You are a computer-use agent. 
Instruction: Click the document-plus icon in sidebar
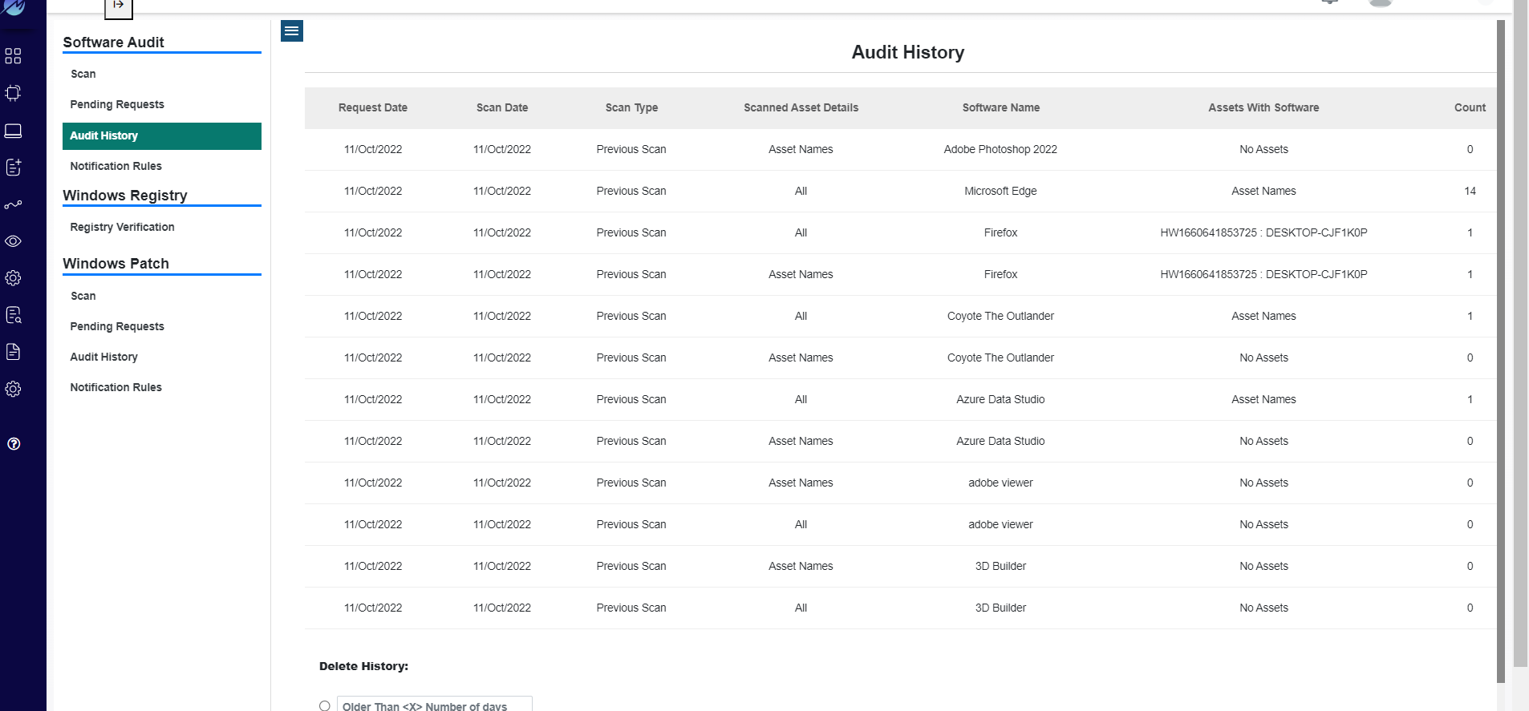coord(13,167)
